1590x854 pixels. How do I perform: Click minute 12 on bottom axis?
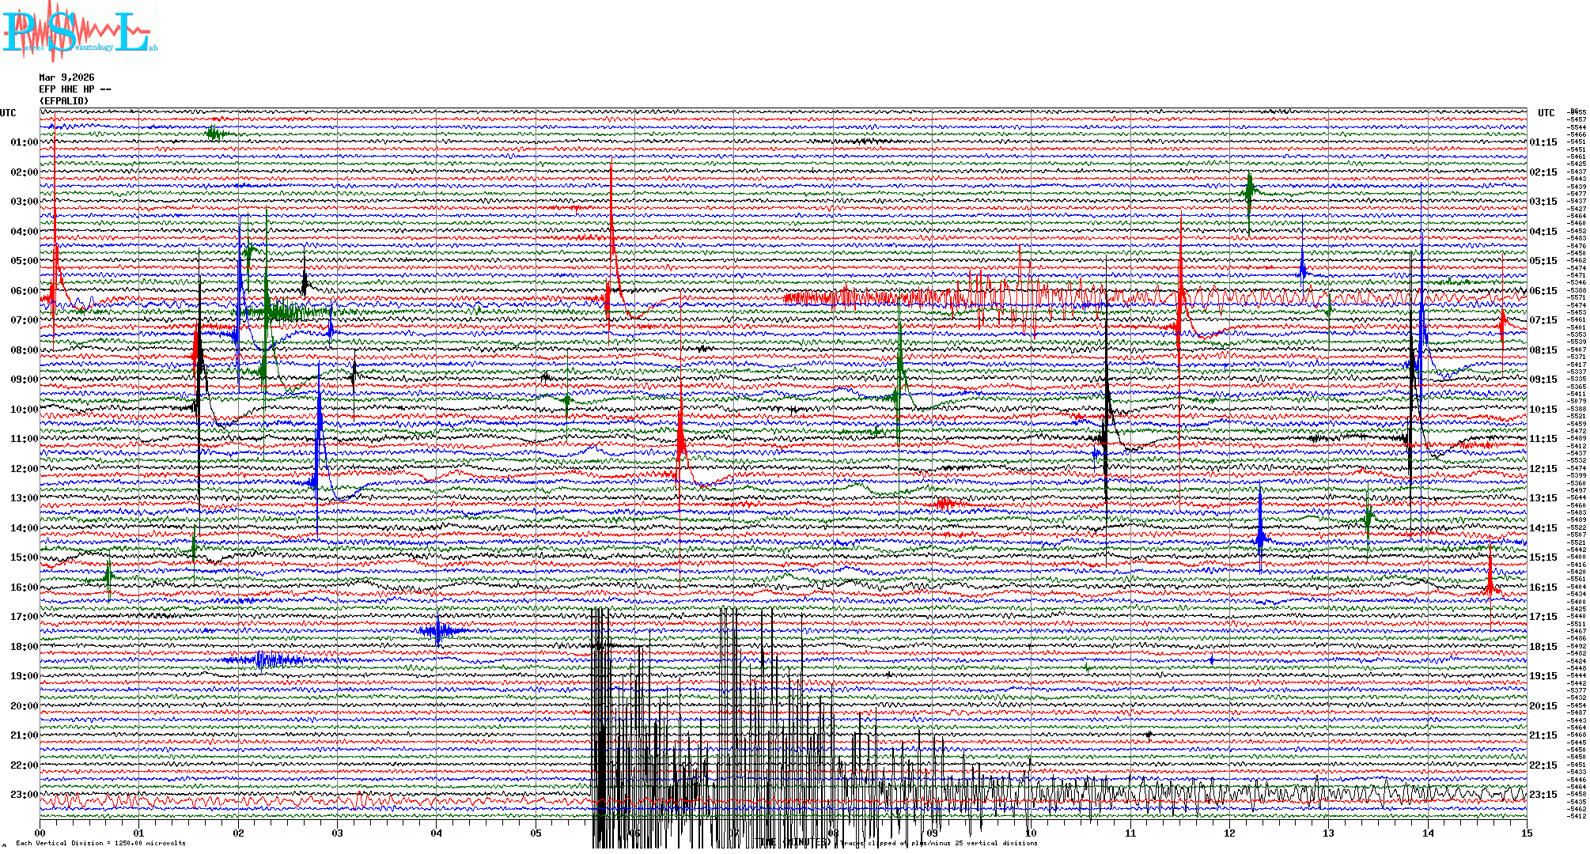(1229, 833)
